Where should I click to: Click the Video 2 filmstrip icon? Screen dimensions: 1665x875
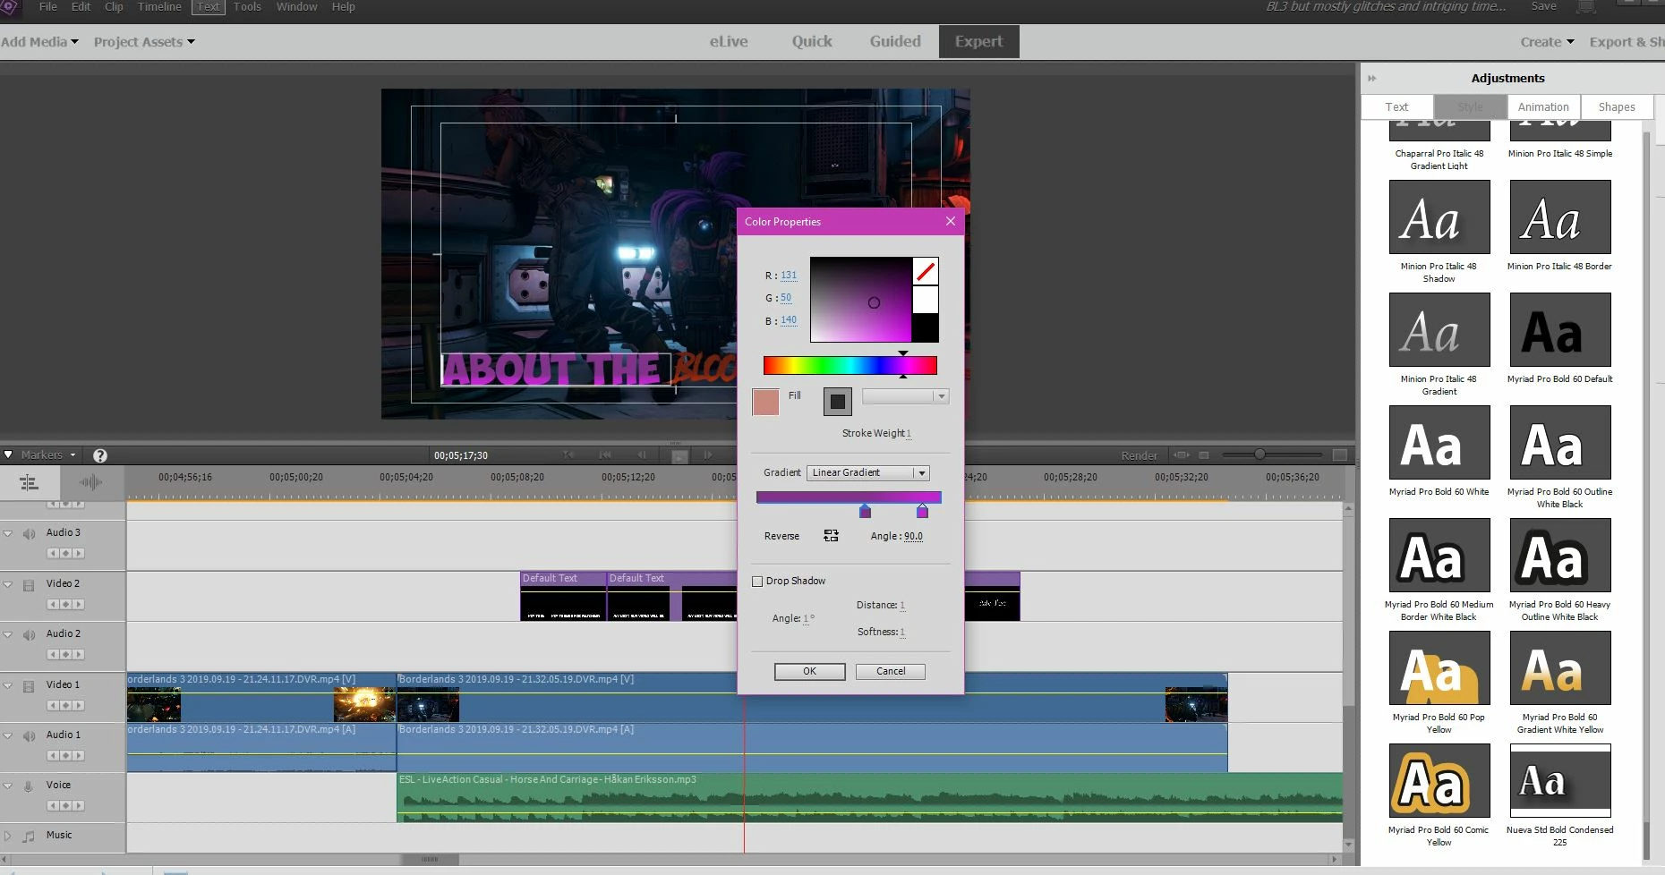tap(29, 585)
